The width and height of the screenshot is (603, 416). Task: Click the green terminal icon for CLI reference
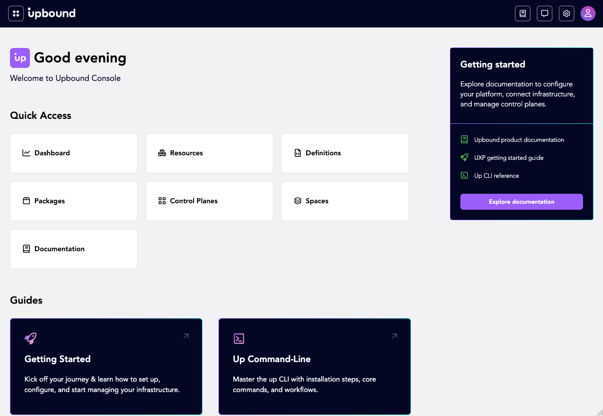(464, 175)
